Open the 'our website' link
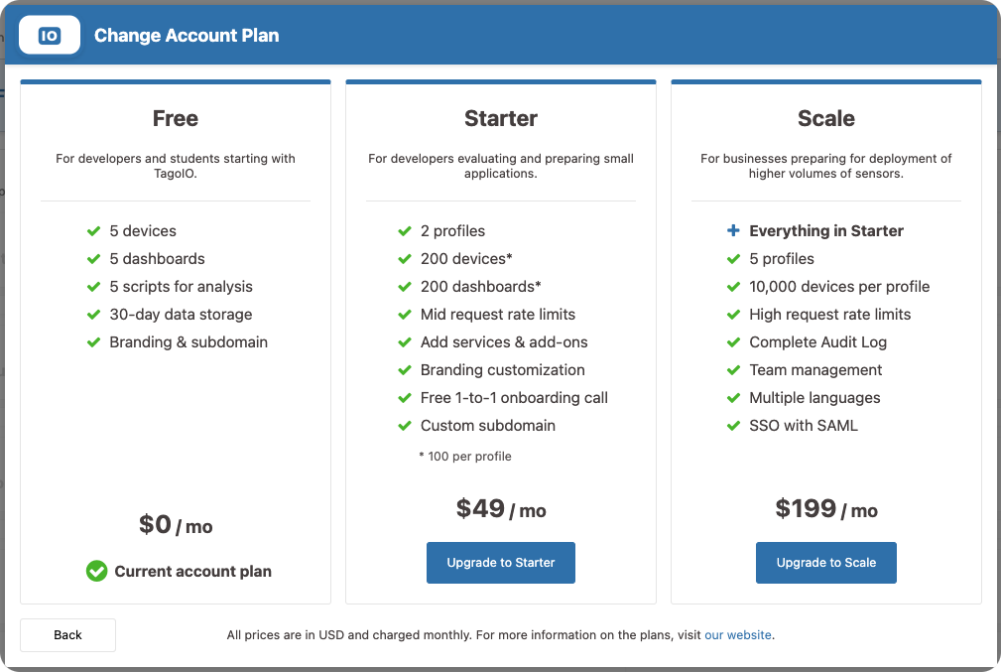Screen dimensions: 1001x672 (x=738, y=635)
